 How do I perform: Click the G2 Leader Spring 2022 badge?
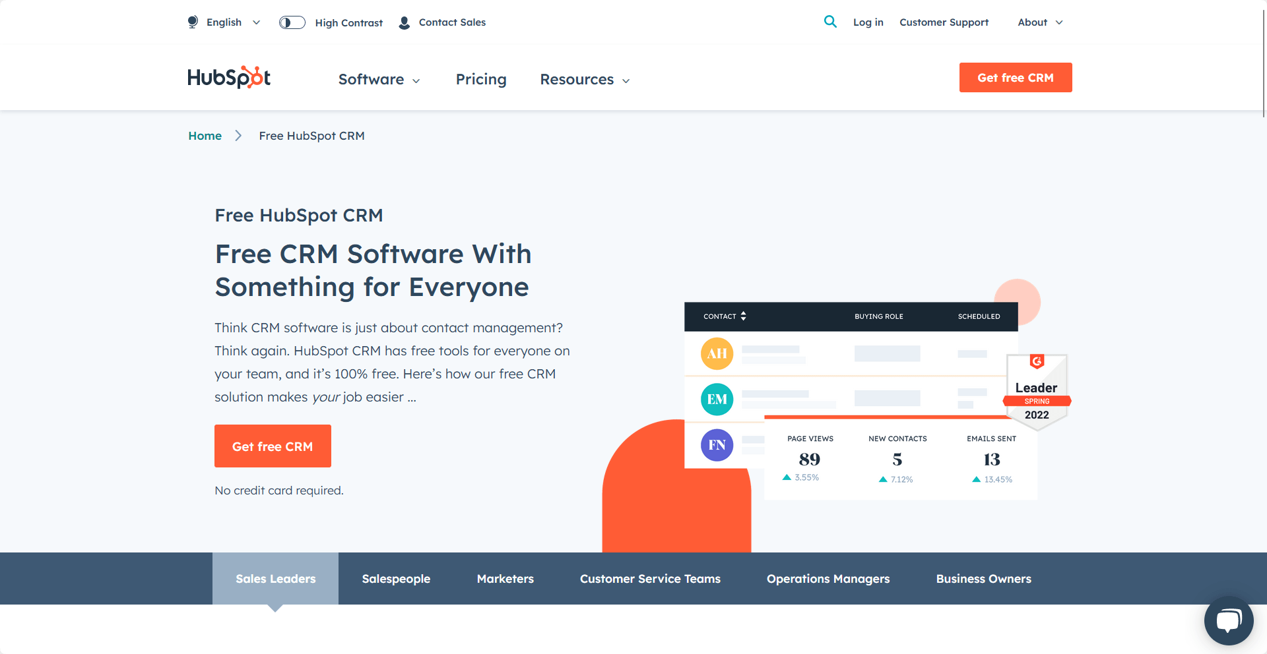click(1037, 392)
